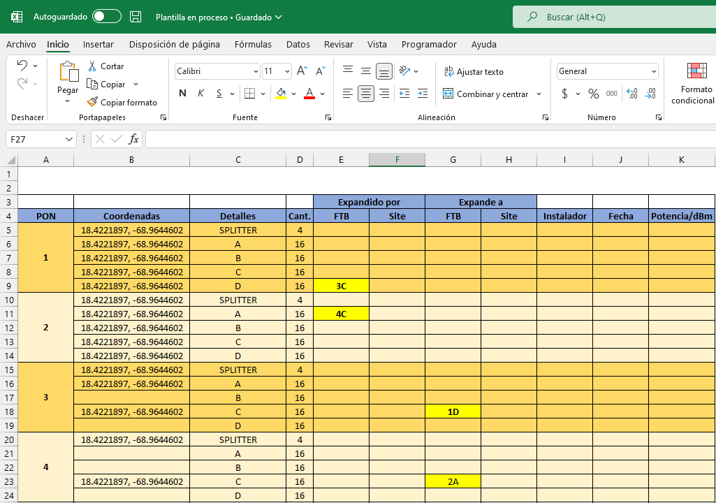Align text left

coord(348,94)
